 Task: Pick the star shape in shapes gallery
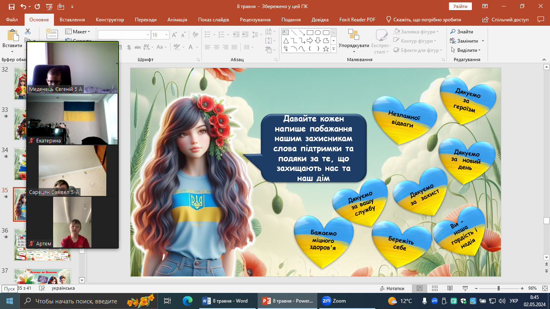[x=326, y=49]
